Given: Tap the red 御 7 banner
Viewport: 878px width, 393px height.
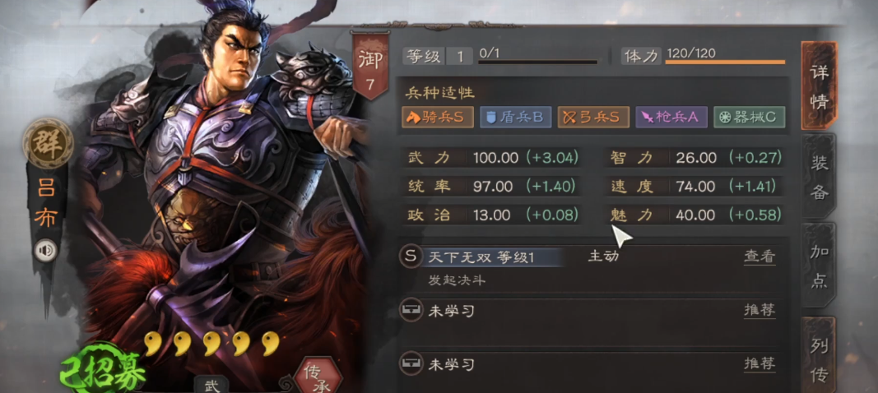Looking at the screenshot, I should pos(370,66).
